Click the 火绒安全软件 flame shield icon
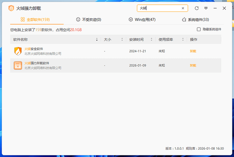This screenshot has width=234, height=157. (18, 51)
